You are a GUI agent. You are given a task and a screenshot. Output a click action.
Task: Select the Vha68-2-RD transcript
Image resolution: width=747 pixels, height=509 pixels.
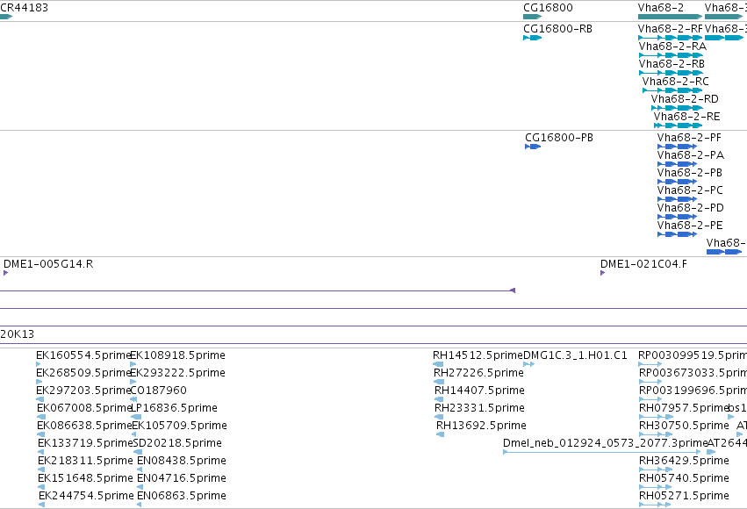677,108
